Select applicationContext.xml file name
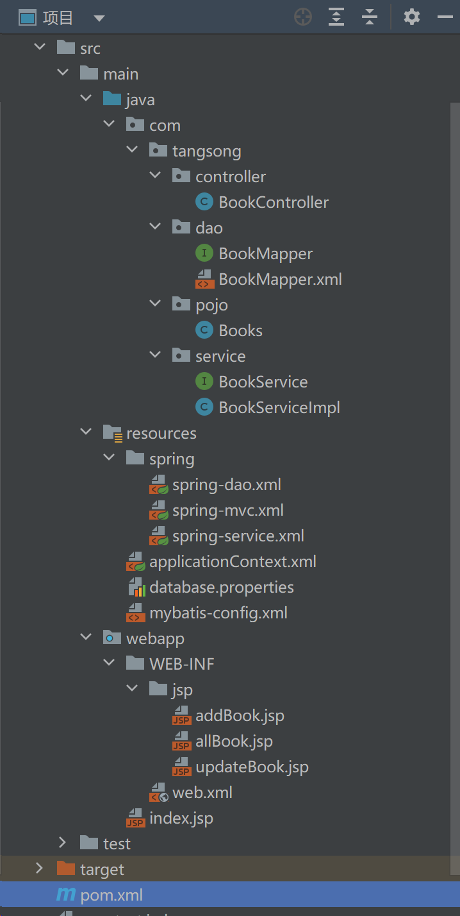Viewport: 460px width, 916px height. point(233,561)
